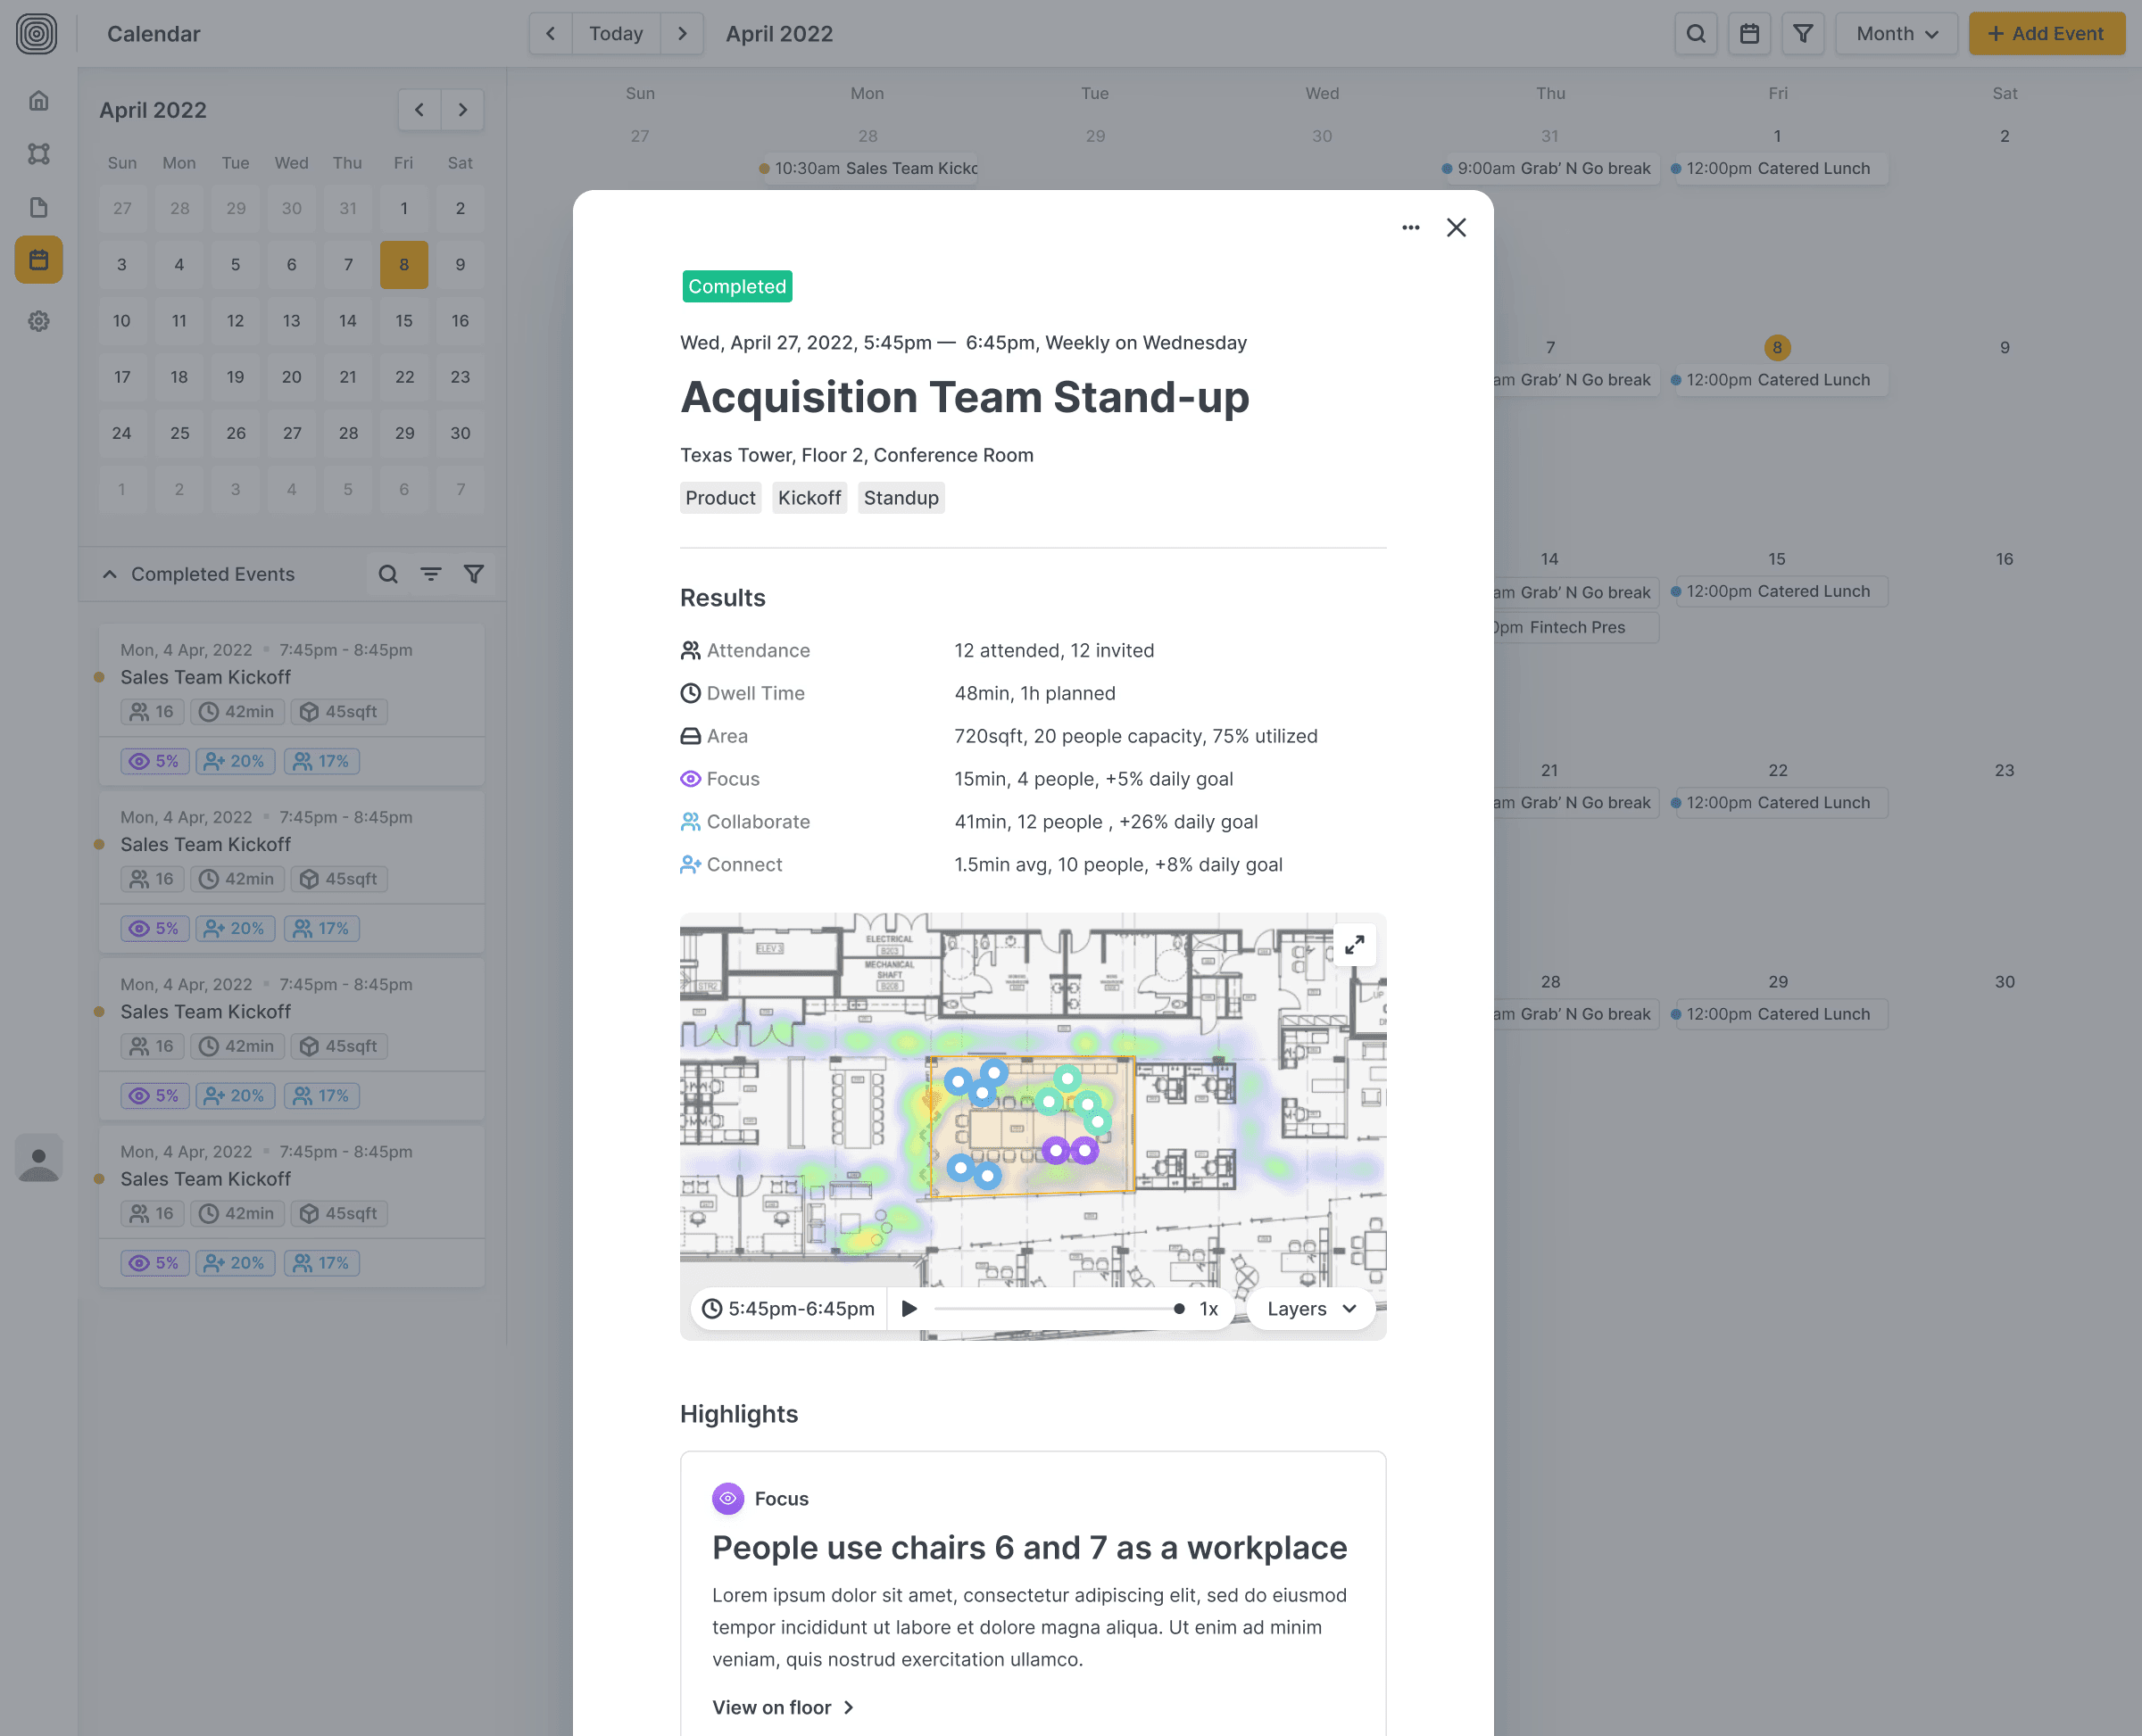Select April 20 in mini calendar
The image size is (2142, 1736).
coord(291,377)
